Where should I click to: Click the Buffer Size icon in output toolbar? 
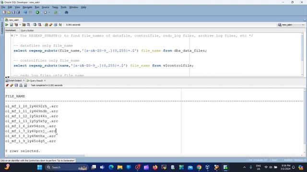tap(25, 85)
